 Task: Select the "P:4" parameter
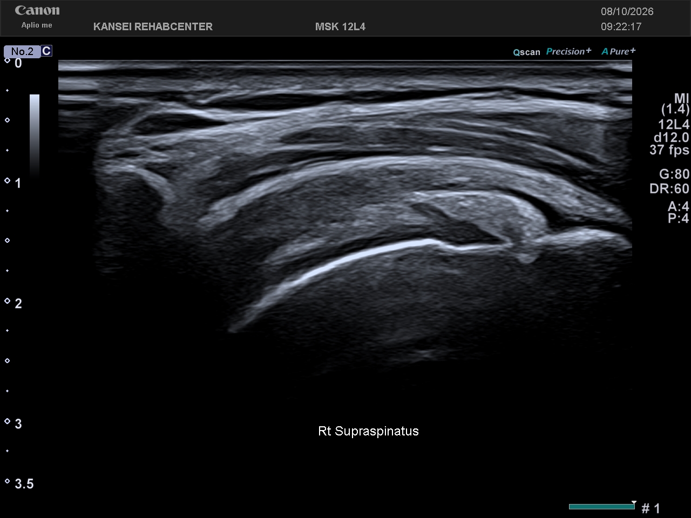[x=679, y=218]
